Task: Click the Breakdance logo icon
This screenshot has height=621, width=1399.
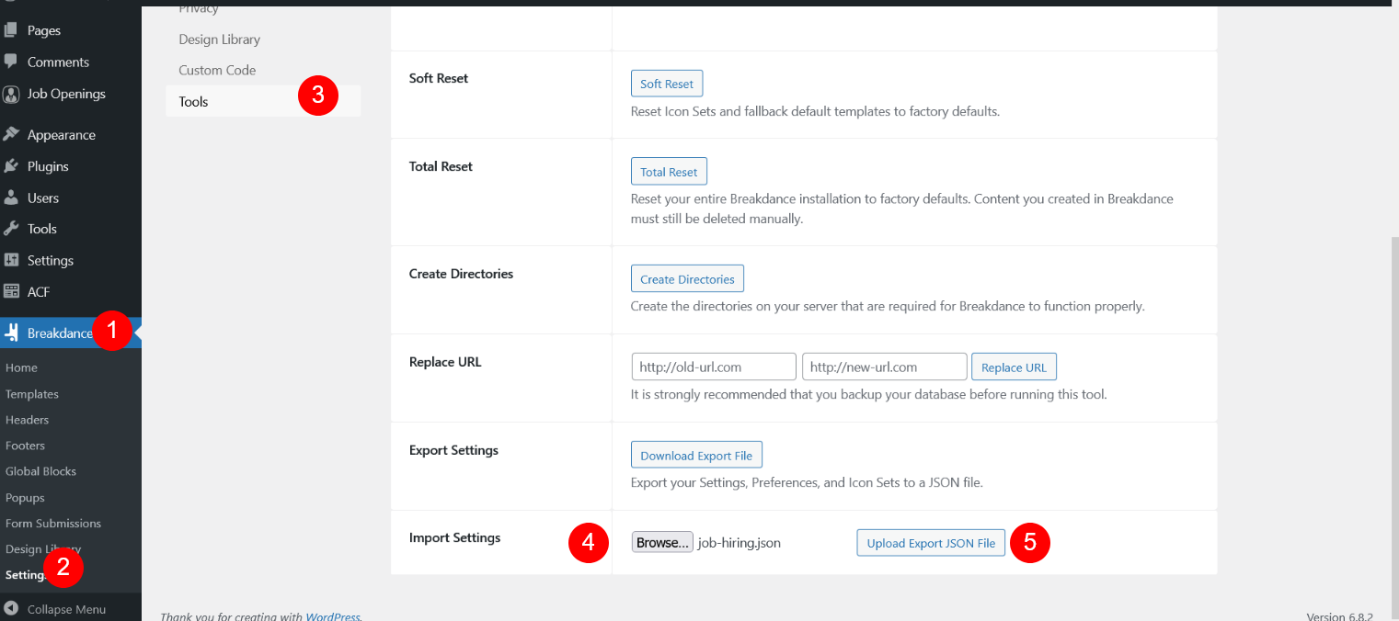Action: coord(11,333)
